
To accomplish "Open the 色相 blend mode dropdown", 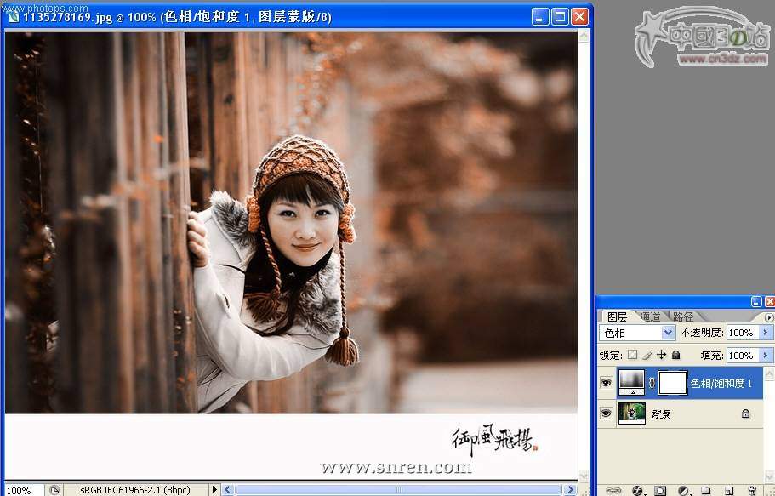I will pos(669,333).
